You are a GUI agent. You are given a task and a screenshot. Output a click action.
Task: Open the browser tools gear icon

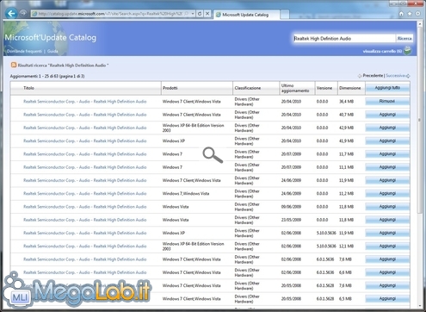coord(418,14)
